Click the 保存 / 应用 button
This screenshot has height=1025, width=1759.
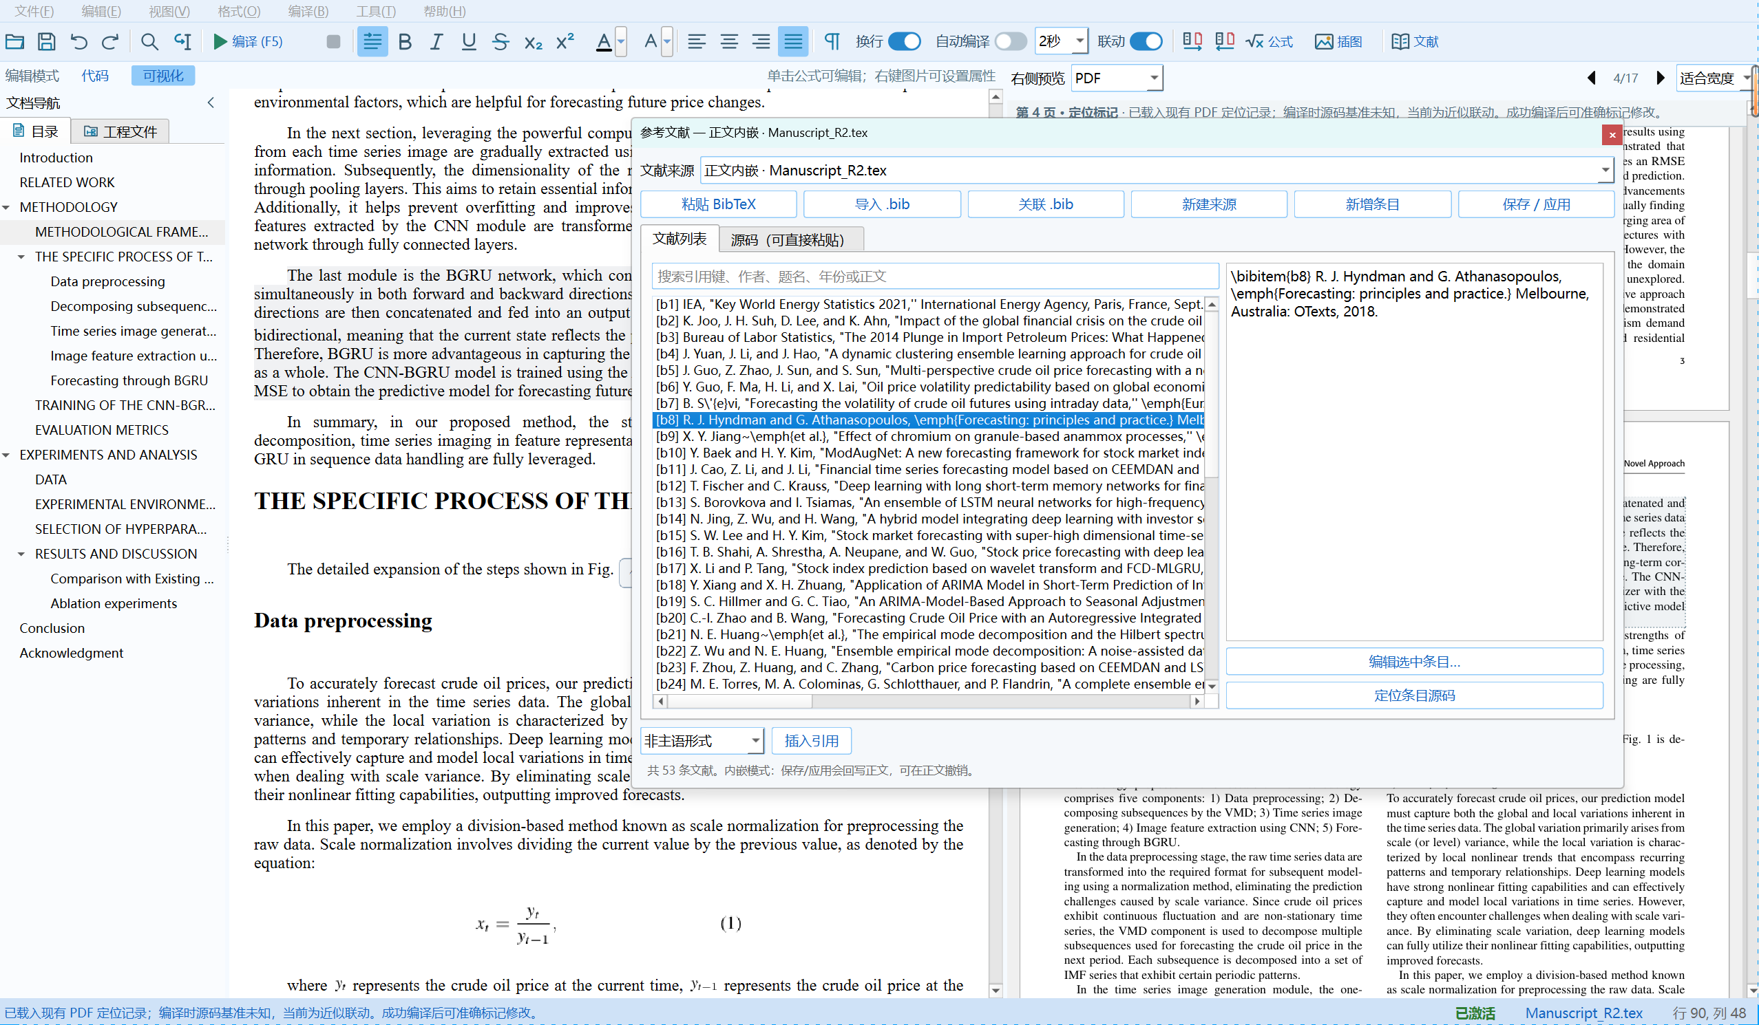[x=1536, y=204]
